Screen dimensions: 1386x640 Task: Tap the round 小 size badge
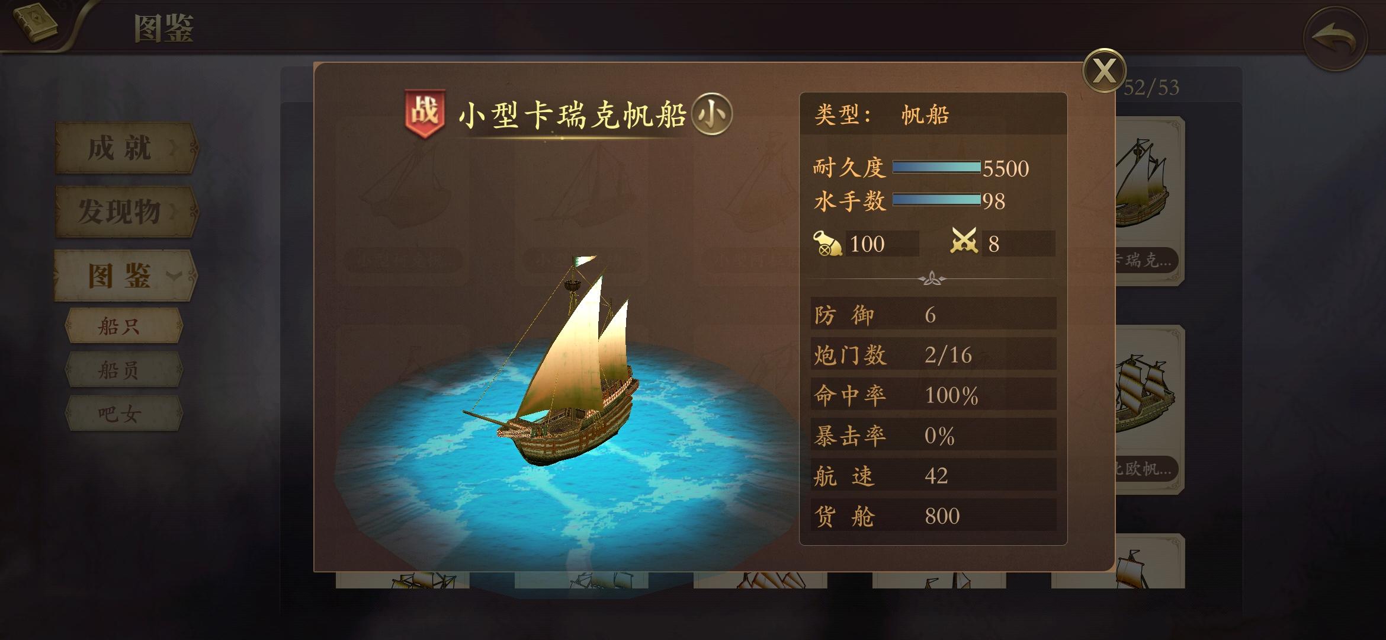point(711,113)
